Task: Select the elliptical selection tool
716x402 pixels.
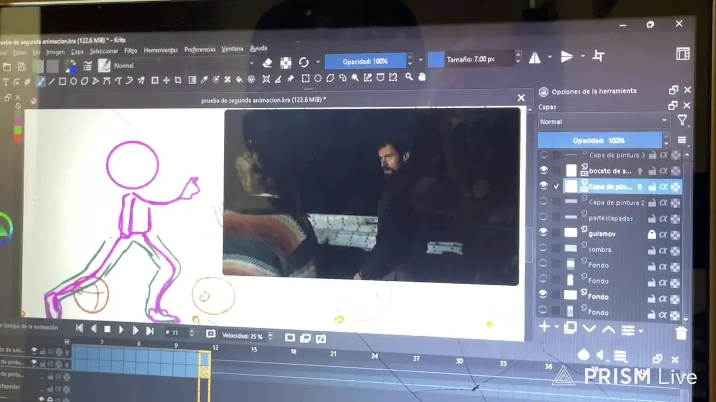Action: [318, 78]
